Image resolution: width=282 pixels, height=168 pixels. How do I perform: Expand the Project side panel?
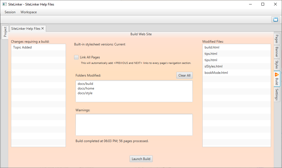click(5, 32)
